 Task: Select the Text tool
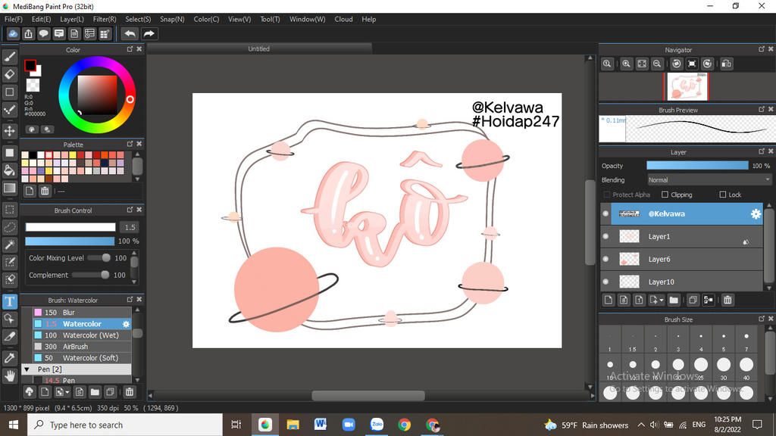click(x=9, y=301)
